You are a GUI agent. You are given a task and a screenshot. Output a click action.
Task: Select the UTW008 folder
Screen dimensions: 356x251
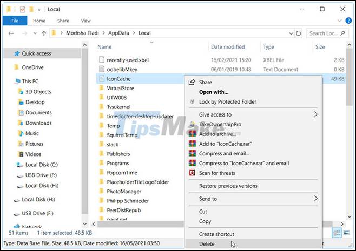point(116,97)
